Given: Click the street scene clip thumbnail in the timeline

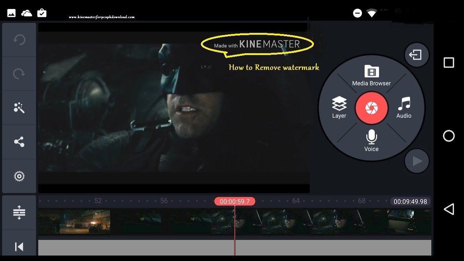Looking at the screenshot, I should pos(85,221).
